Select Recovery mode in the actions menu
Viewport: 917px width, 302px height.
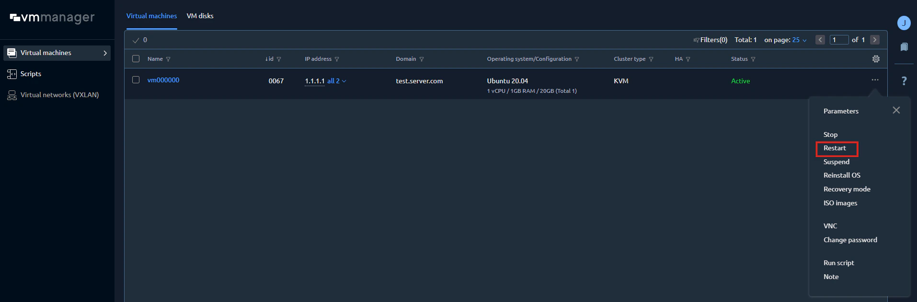click(847, 189)
